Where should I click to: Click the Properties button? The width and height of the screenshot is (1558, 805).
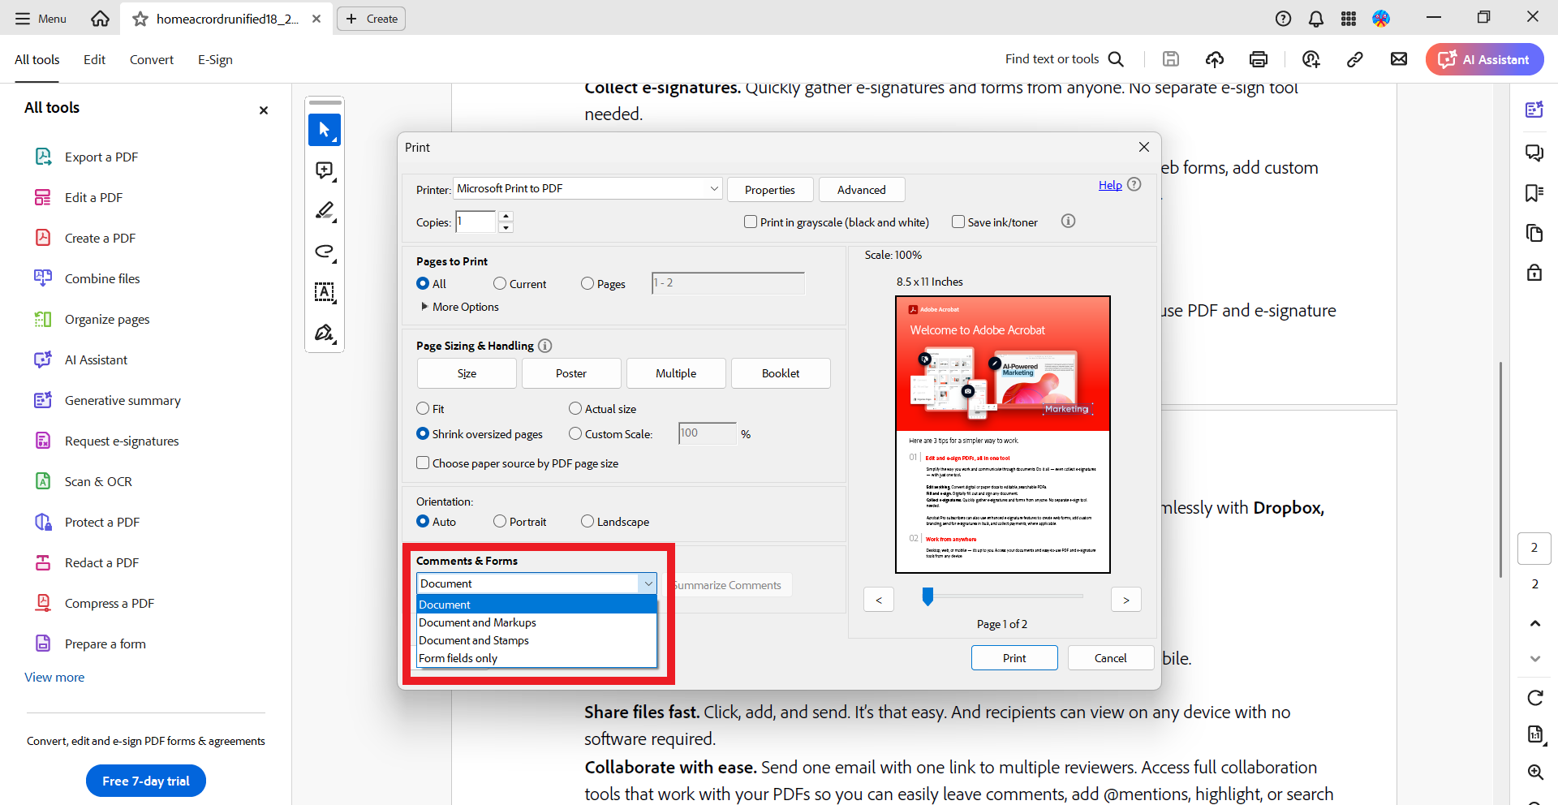(770, 190)
